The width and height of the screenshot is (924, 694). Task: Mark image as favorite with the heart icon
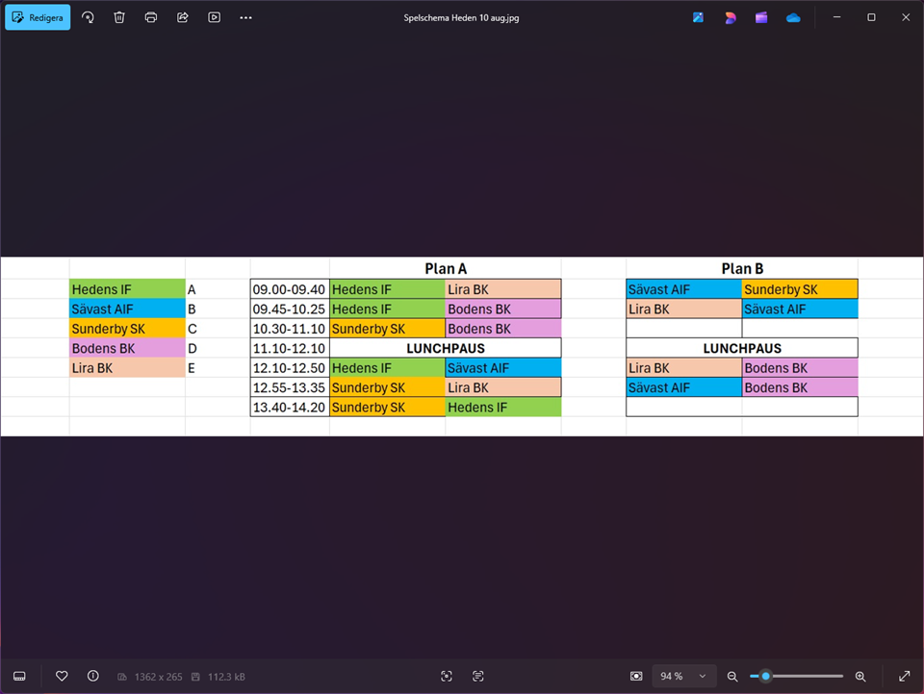click(62, 676)
